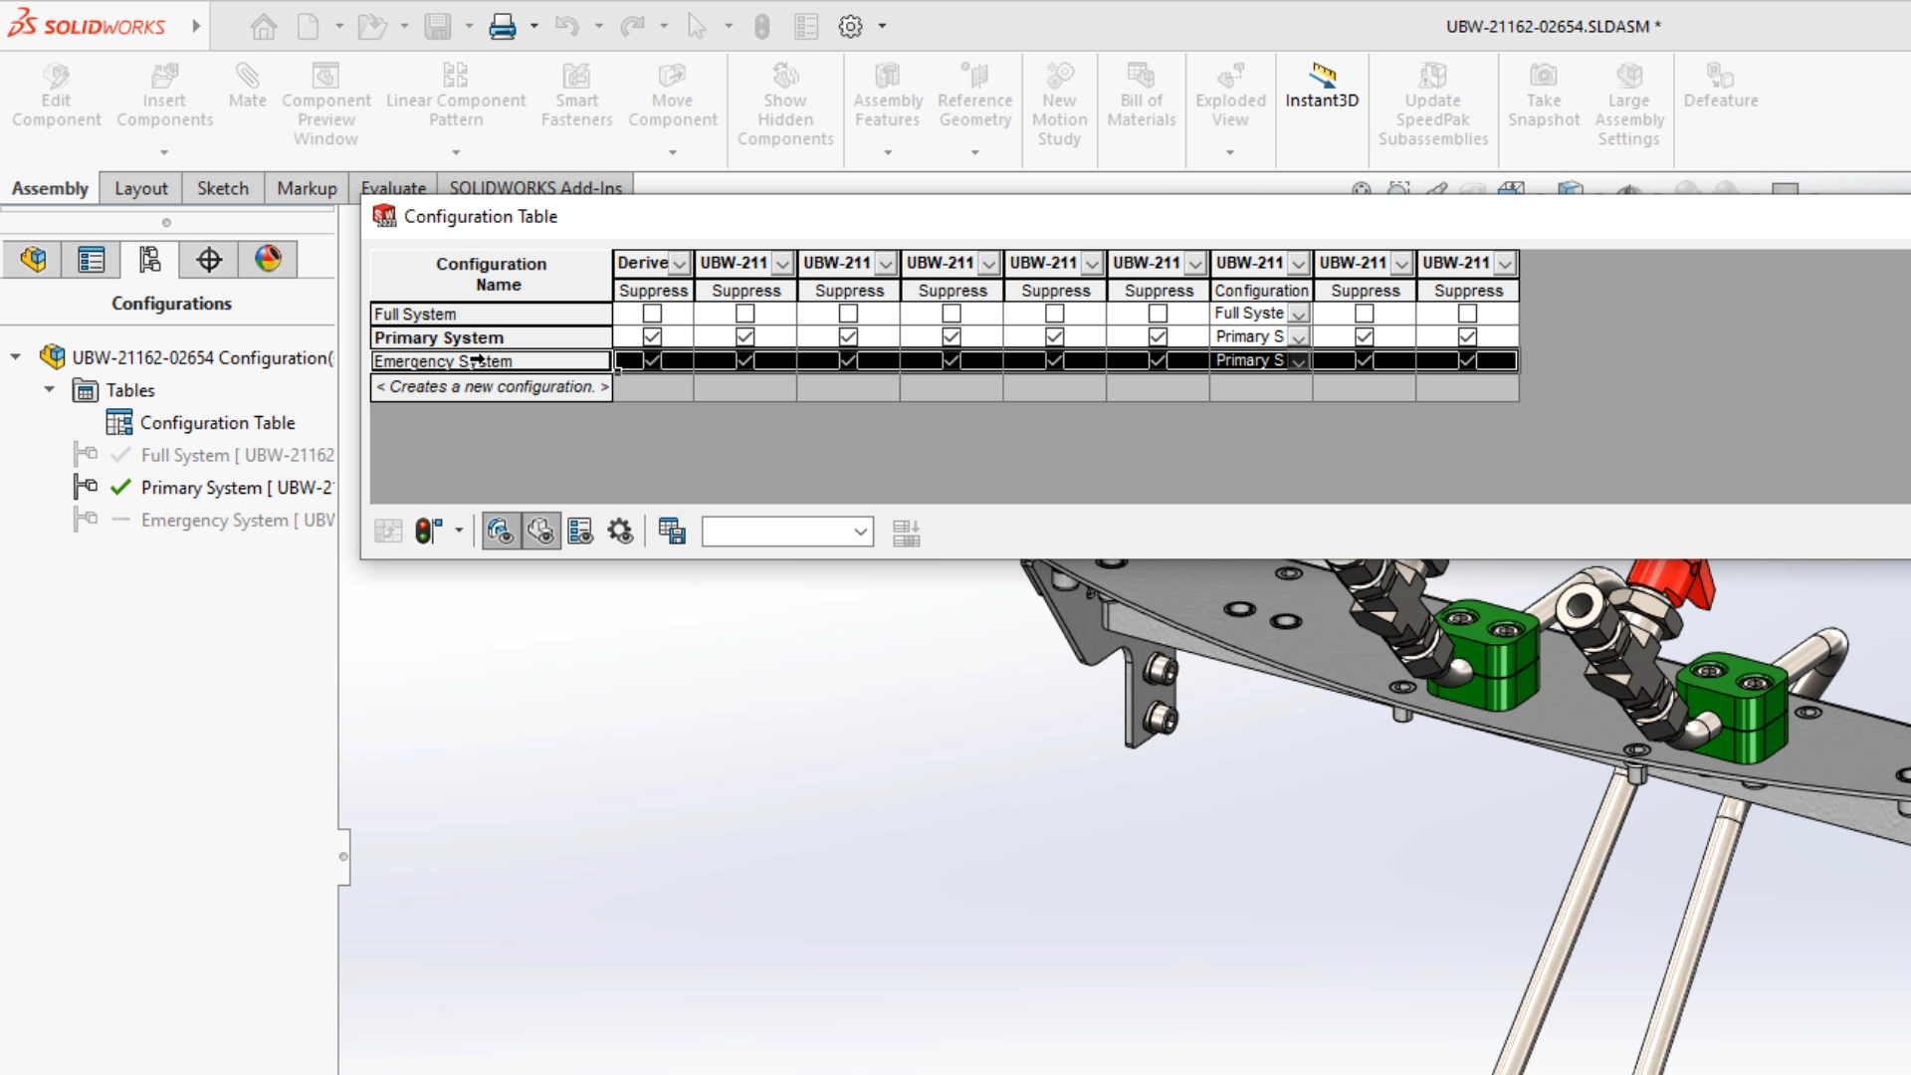Click the Save Table View icon
Viewport: 1911px width, 1075px height.
(x=672, y=532)
